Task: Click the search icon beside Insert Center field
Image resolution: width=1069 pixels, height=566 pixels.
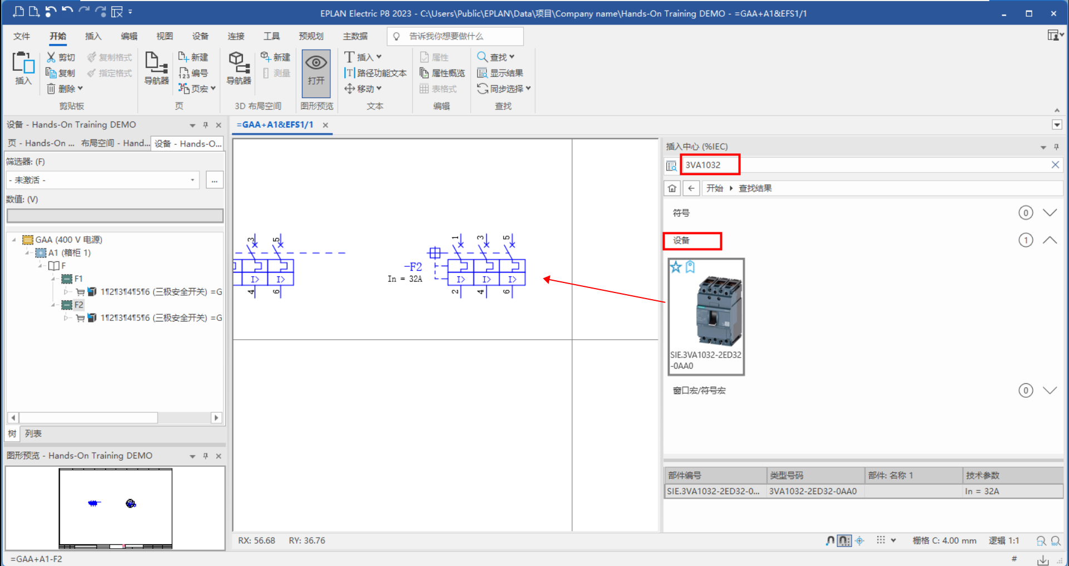Action: point(671,165)
